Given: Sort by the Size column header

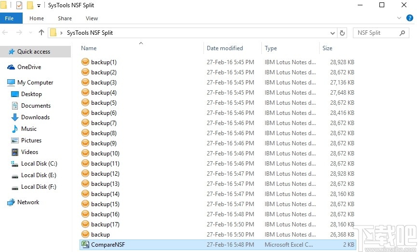Looking at the screenshot, I should point(327,48).
